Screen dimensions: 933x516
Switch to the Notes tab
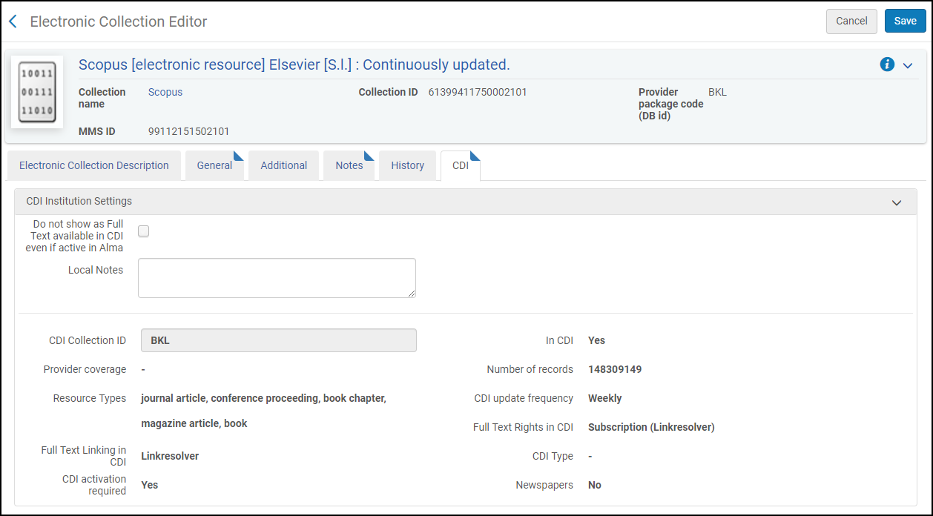[349, 165]
